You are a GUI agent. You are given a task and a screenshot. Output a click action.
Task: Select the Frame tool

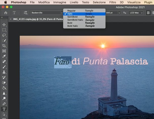coord(4,51)
